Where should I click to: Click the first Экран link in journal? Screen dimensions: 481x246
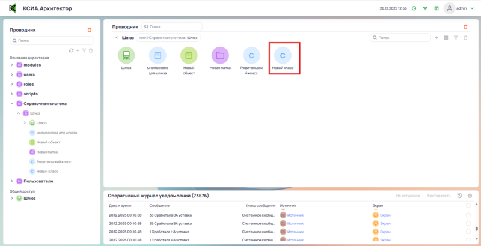click(385, 215)
